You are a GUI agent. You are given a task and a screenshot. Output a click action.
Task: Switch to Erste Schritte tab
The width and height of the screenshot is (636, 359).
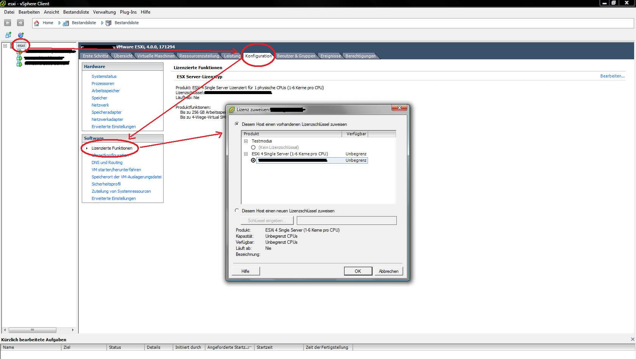(95, 56)
